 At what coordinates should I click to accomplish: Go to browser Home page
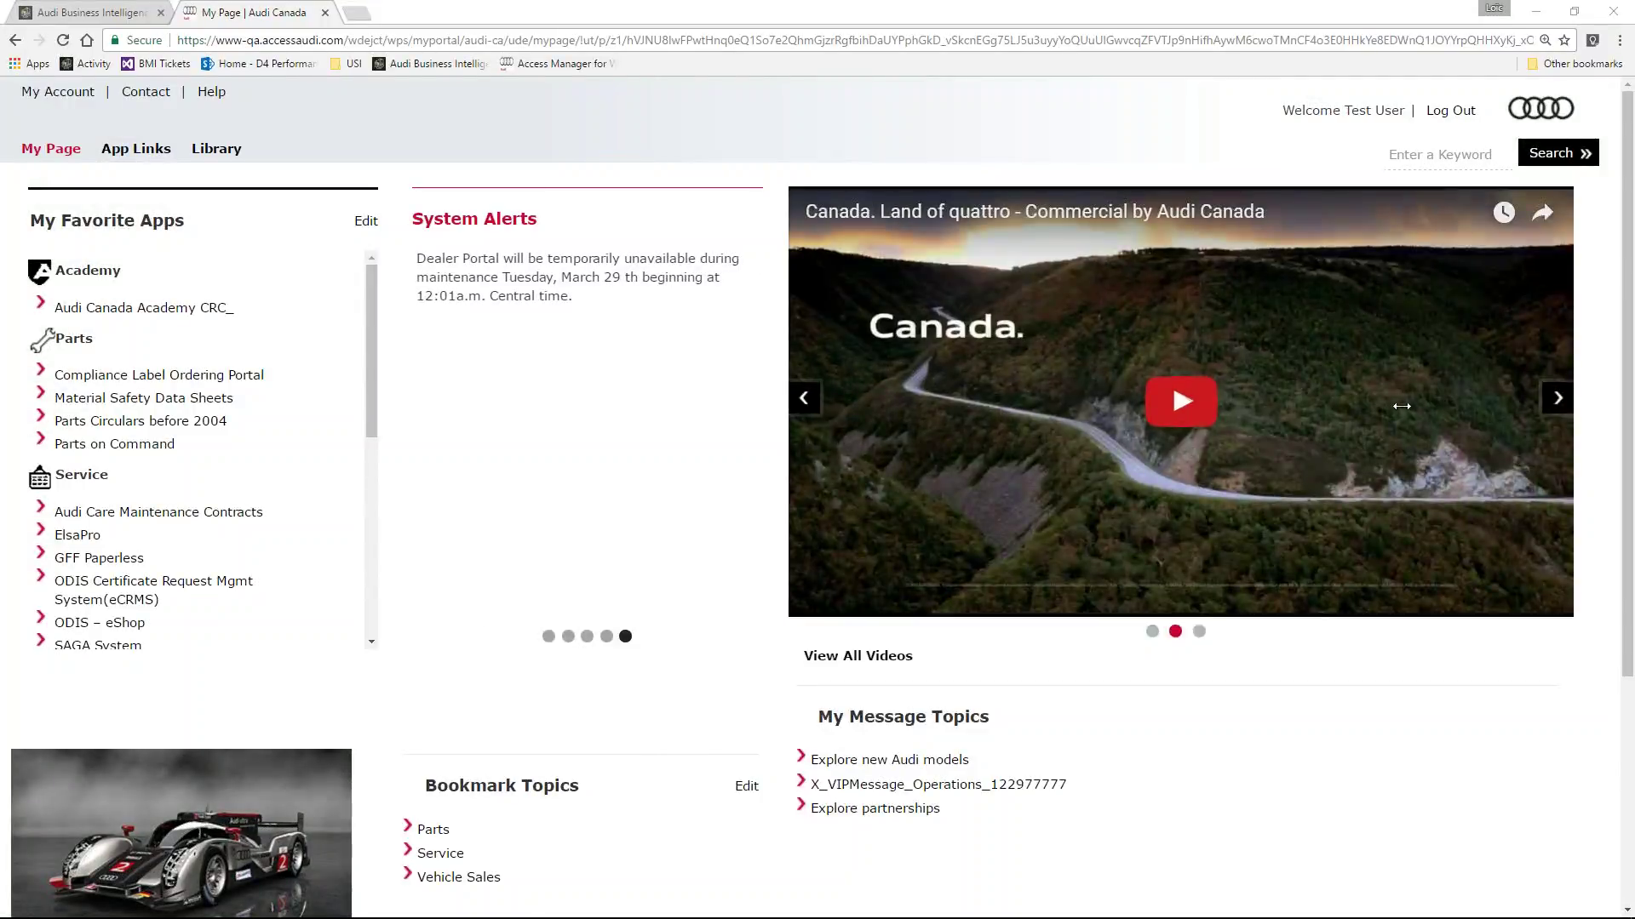pos(87,40)
